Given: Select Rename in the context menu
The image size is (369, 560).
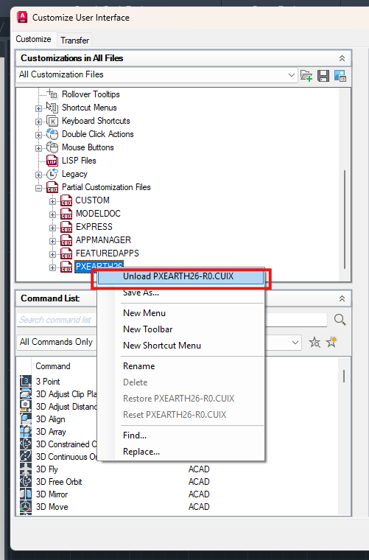Looking at the screenshot, I should 138,366.
